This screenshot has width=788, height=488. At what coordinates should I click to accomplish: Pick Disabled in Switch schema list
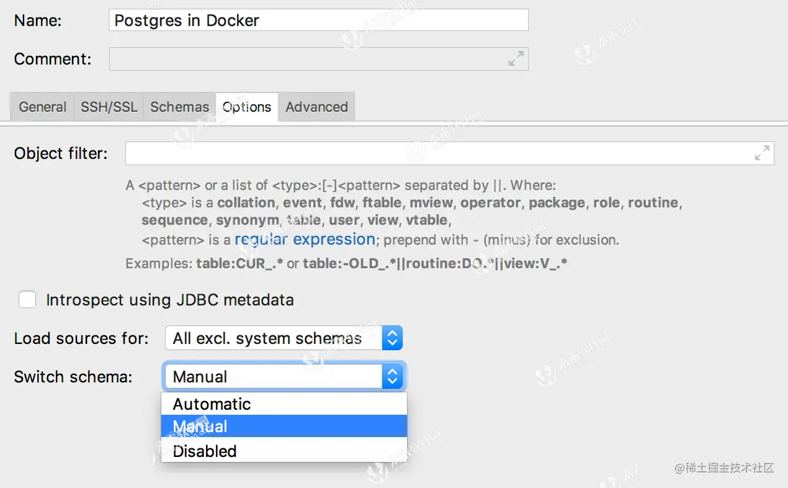[x=205, y=451]
